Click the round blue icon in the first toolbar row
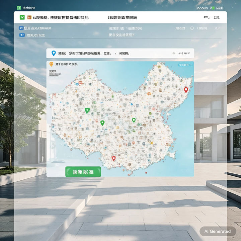The image size is (241, 241). (x=21, y=28)
